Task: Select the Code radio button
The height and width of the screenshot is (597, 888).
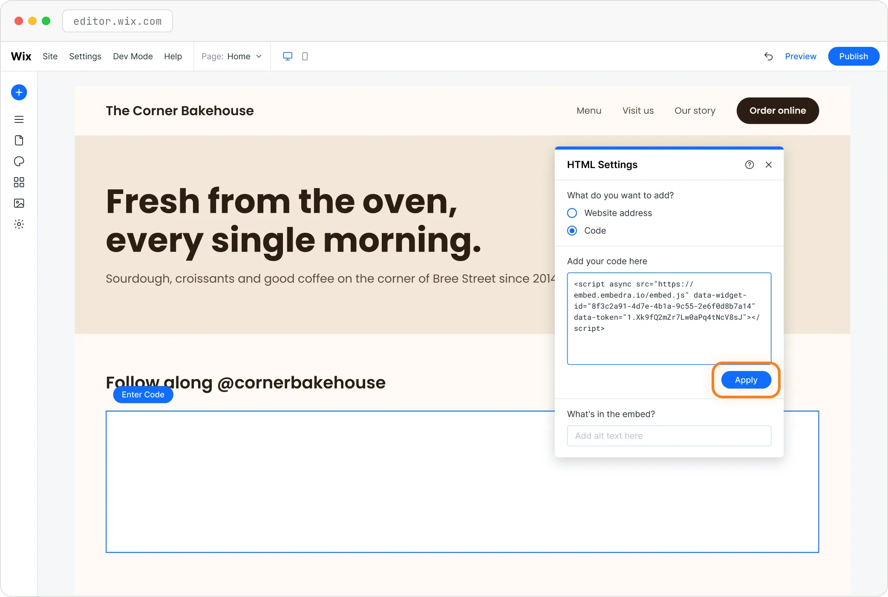Action: pos(572,231)
